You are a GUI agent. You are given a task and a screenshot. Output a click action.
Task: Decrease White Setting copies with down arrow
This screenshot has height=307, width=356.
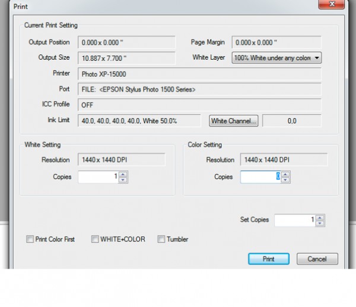pos(123,180)
